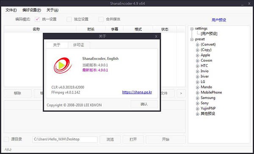Open the 关于(A) menu
The height and width of the screenshot is (154, 254).
click(52, 10)
